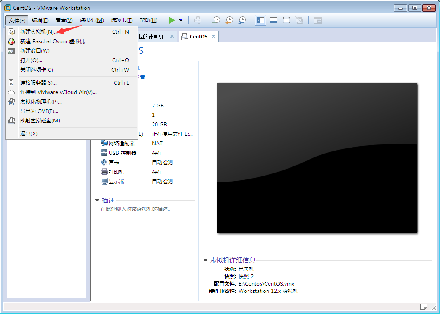Select 映射虚拟磁盘(M)... menu entry
Screen dimensions: 440x314
tap(72, 121)
